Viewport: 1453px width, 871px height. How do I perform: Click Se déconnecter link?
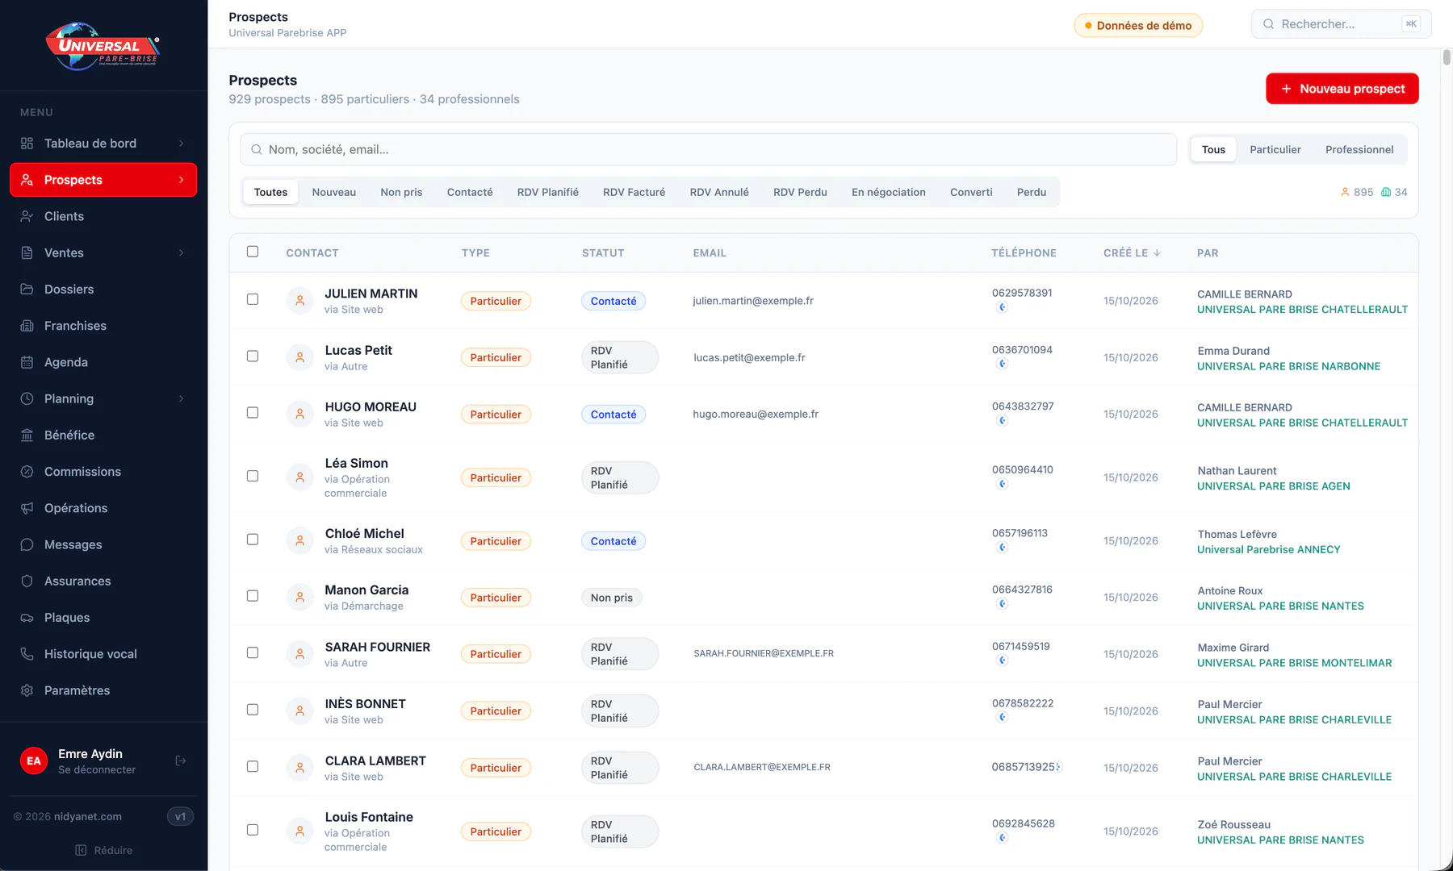point(97,770)
